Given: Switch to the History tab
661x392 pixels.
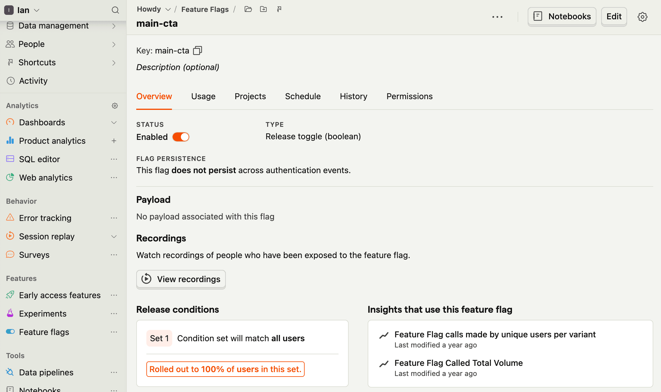Looking at the screenshot, I should (353, 97).
